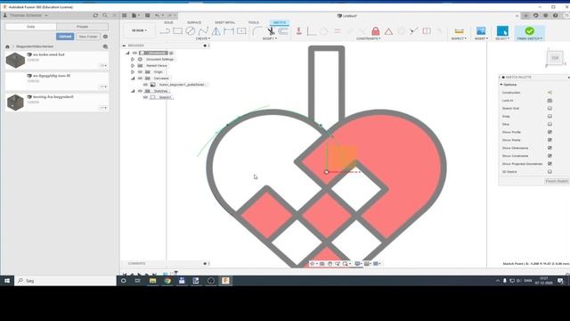Select the Fillet tool
The image size is (570, 321).
tap(257, 31)
